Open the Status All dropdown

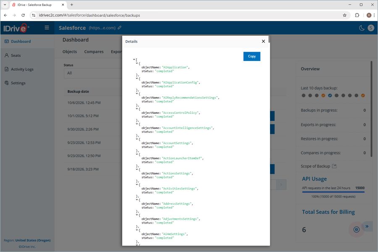[93, 73]
